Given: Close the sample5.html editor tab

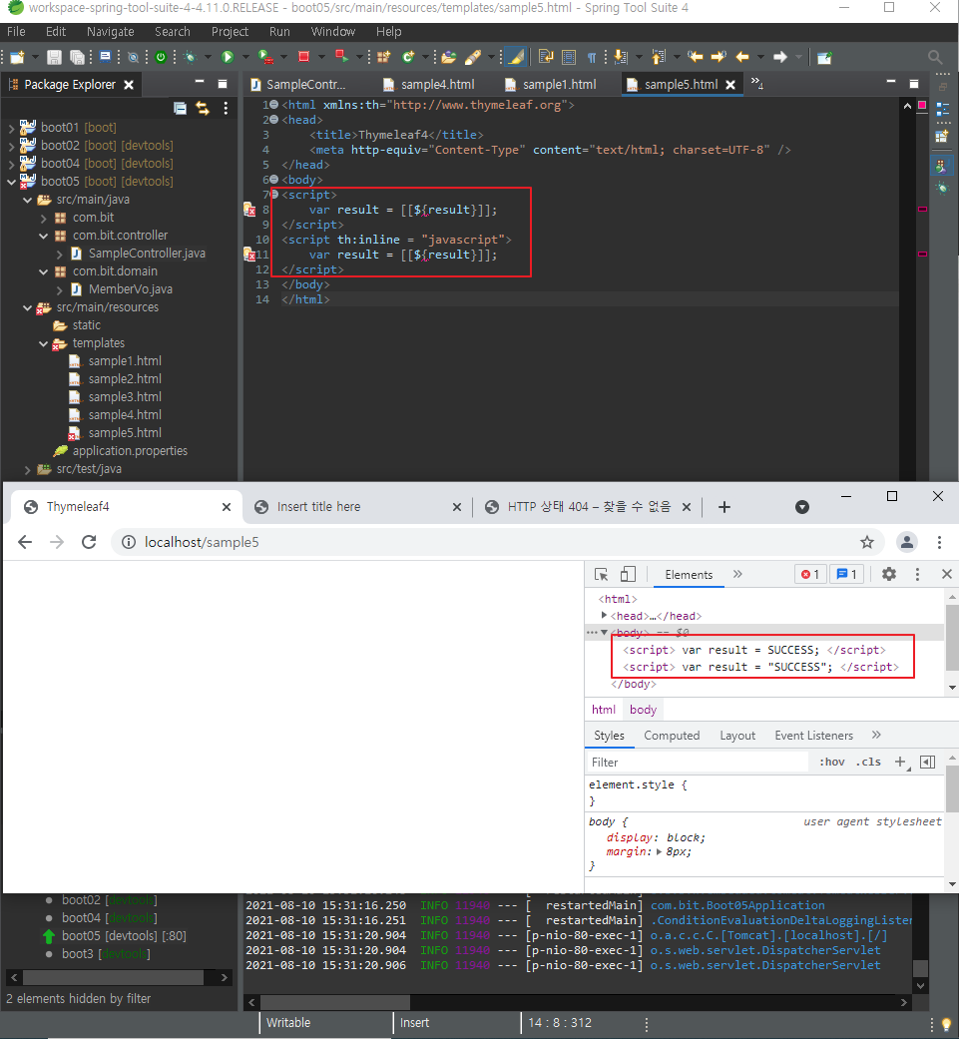Looking at the screenshot, I should click(730, 85).
